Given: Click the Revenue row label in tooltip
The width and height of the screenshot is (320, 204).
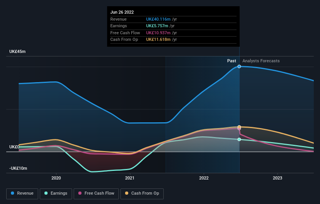Looking at the screenshot, I should 118,19.
